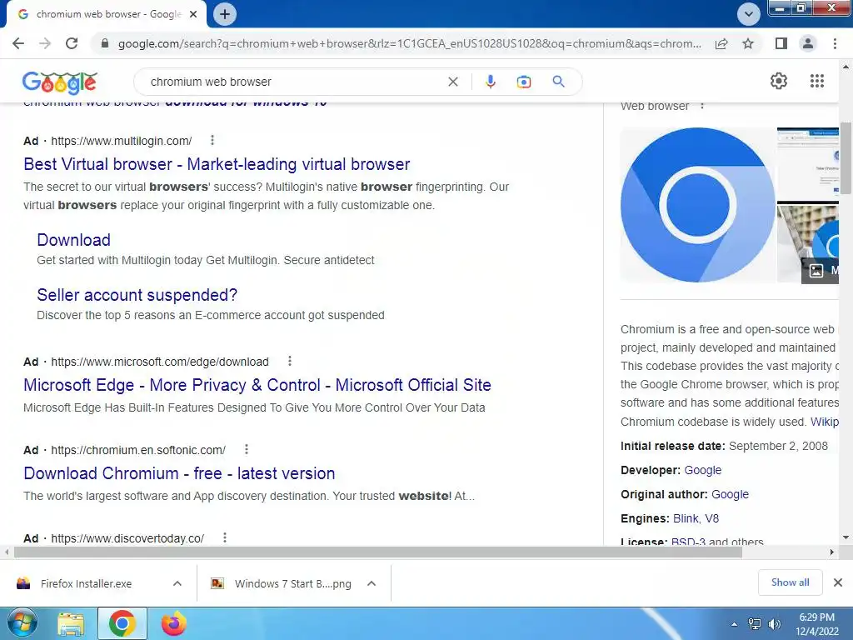Close the downloads bar

pyautogui.click(x=838, y=582)
